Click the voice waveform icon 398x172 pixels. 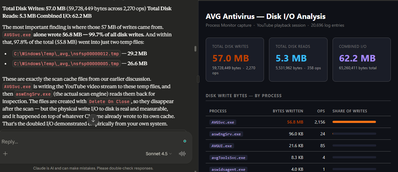182,154
